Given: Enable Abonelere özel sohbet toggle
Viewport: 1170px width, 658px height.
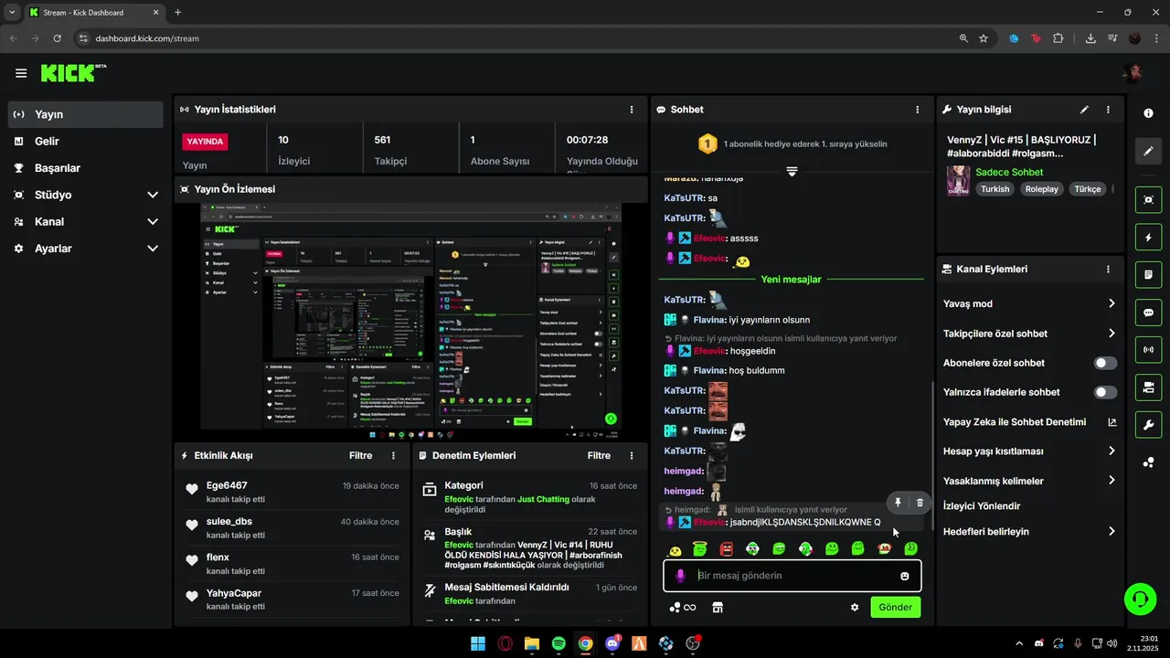Looking at the screenshot, I should click(x=1105, y=363).
